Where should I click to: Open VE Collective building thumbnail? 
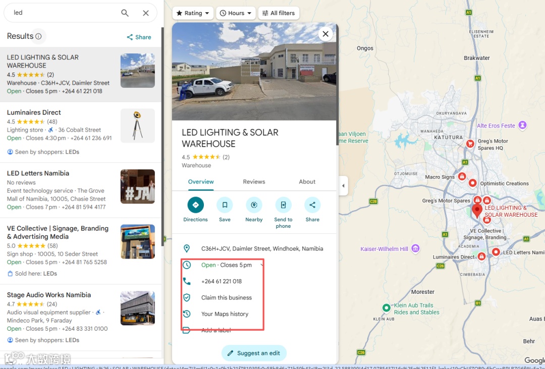tap(138, 241)
